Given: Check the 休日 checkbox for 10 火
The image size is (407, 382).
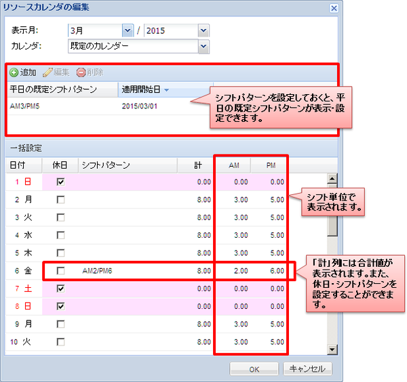Looking at the screenshot, I should (x=61, y=342).
